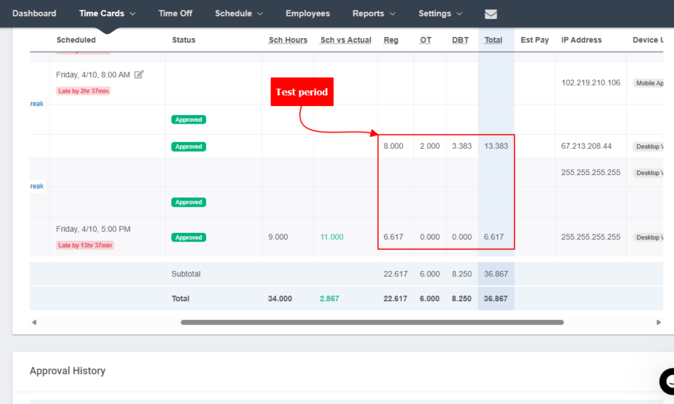Edit the Friday 4/10 8:00 AM schedule
This screenshot has height=404, width=674.
(139, 74)
